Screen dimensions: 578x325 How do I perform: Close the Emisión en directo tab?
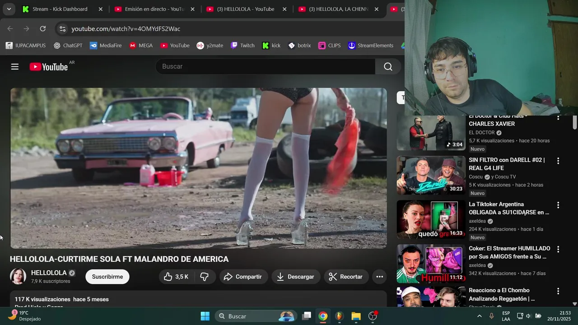(193, 9)
